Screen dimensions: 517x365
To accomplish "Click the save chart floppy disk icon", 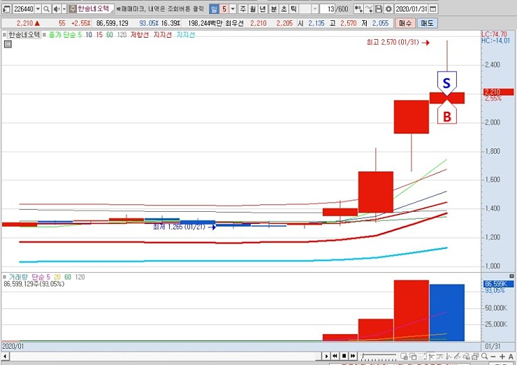I will (x=378, y=9).
